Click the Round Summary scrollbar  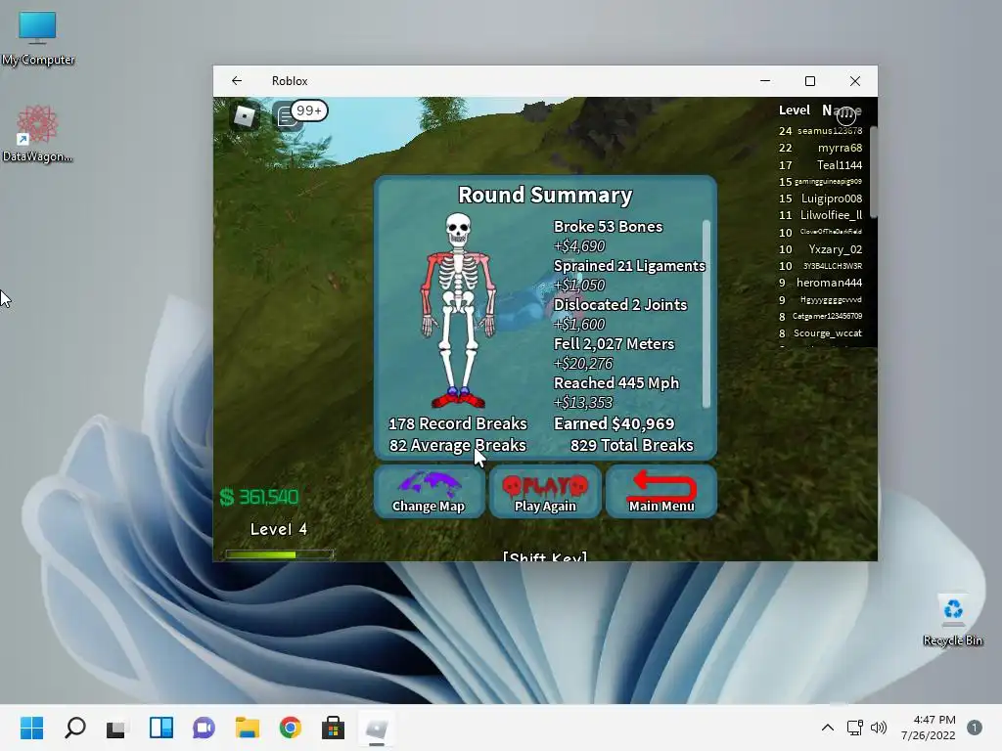(706, 313)
